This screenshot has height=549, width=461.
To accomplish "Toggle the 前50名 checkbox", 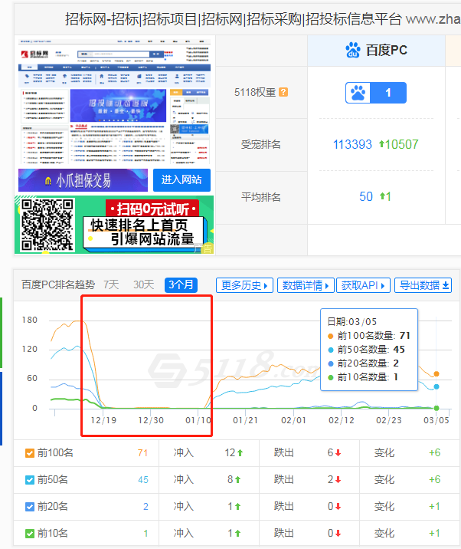I will [30, 480].
